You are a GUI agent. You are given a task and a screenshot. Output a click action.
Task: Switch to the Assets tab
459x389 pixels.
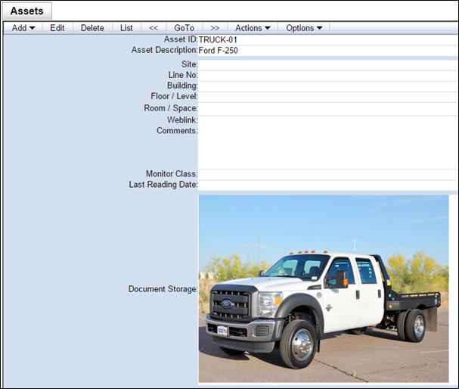(26, 11)
